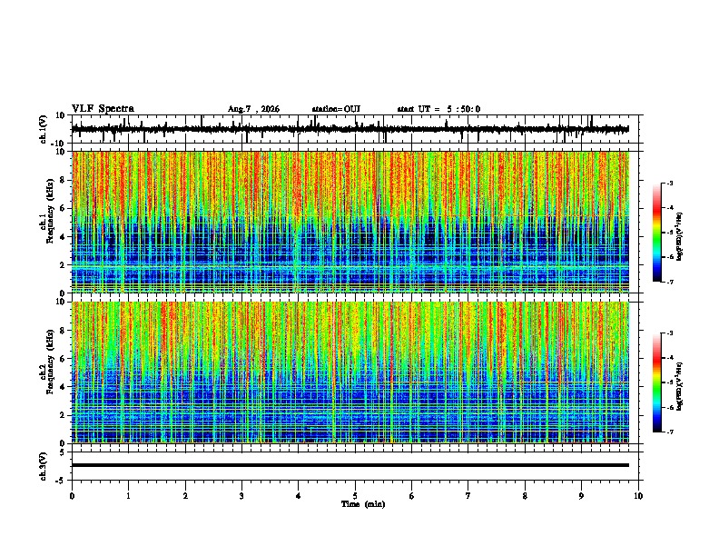Select the "Aug.7 , 2026" date text

tap(253, 109)
